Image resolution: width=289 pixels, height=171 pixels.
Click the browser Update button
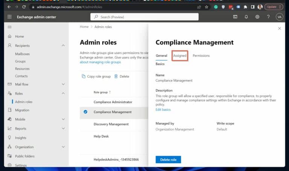tap(274, 7)
